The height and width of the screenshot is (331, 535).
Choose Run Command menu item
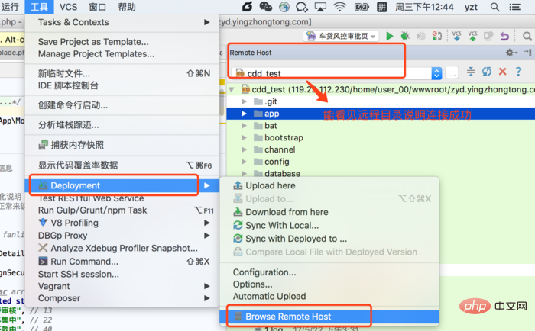[x=122, y=261]
